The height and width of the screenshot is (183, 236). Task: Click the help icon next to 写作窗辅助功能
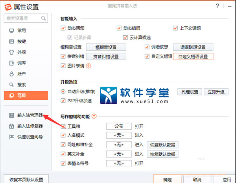[x=94, y=116]
